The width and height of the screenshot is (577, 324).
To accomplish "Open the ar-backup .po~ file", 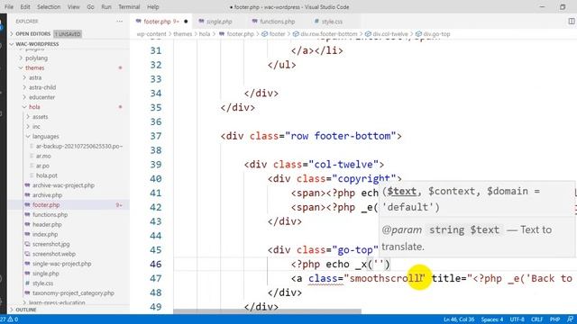I will (78, 146).
